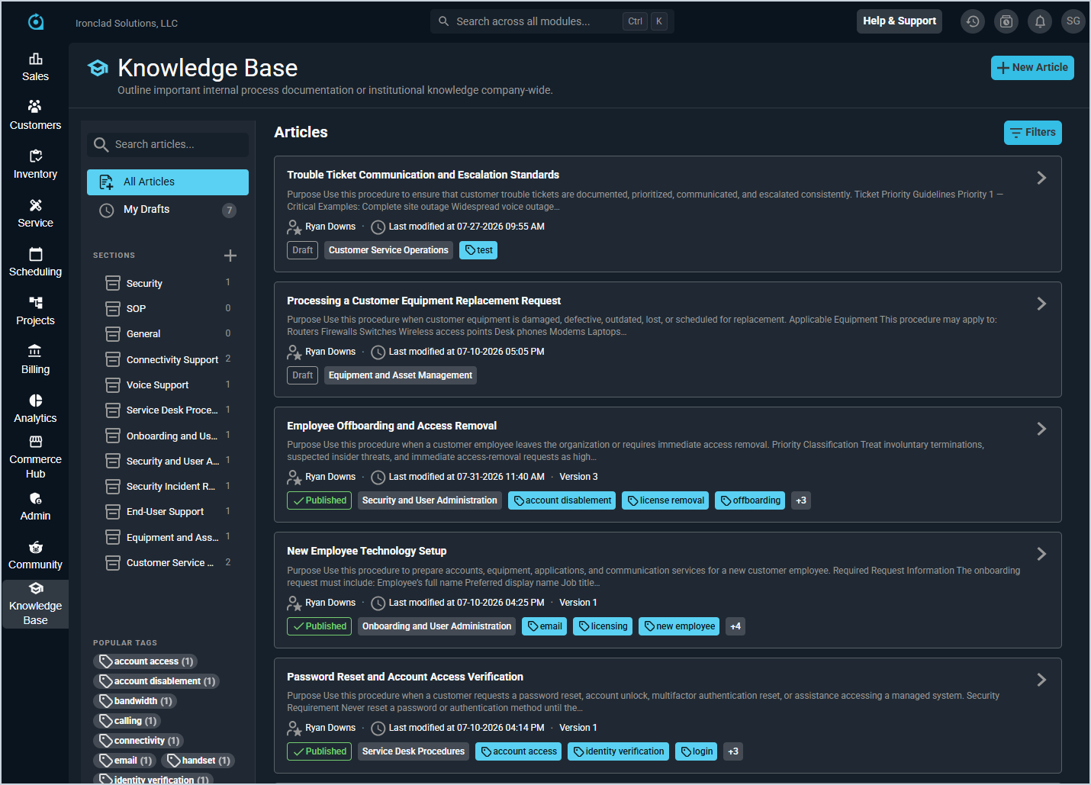Image resolution: width=1091 pixels, height=785 pixels.
Task: Open the Billing module
Action: click(35, 360)
